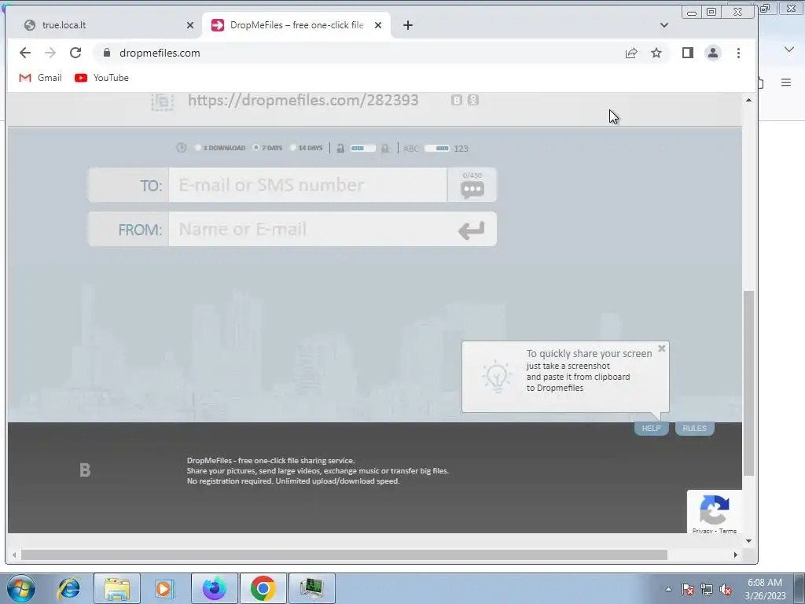Viewport: 805px width, 604px height.
Task: Open hamburger menu in the background window
Action: tap(786, 82)
